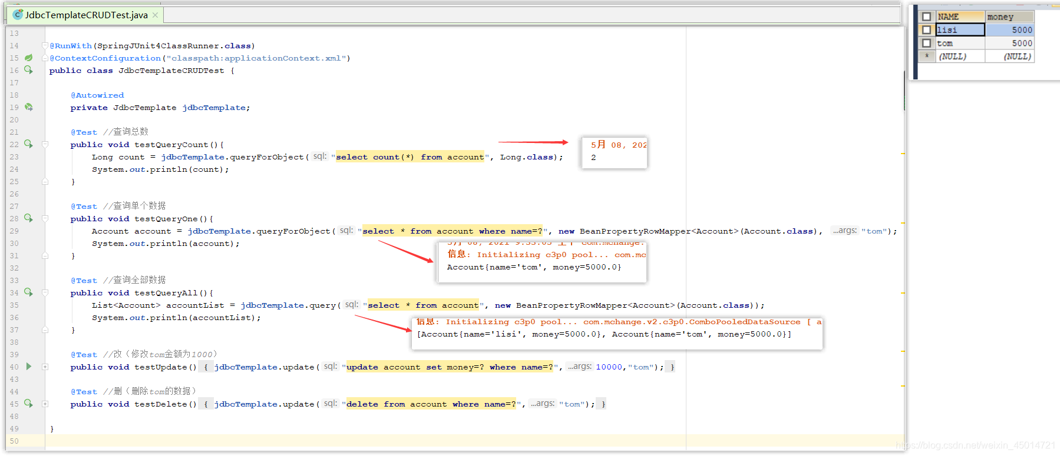Screen dimensions: 1060x456
Task: Select the money cell in the tom row
Action: [x=1010, y=44]
